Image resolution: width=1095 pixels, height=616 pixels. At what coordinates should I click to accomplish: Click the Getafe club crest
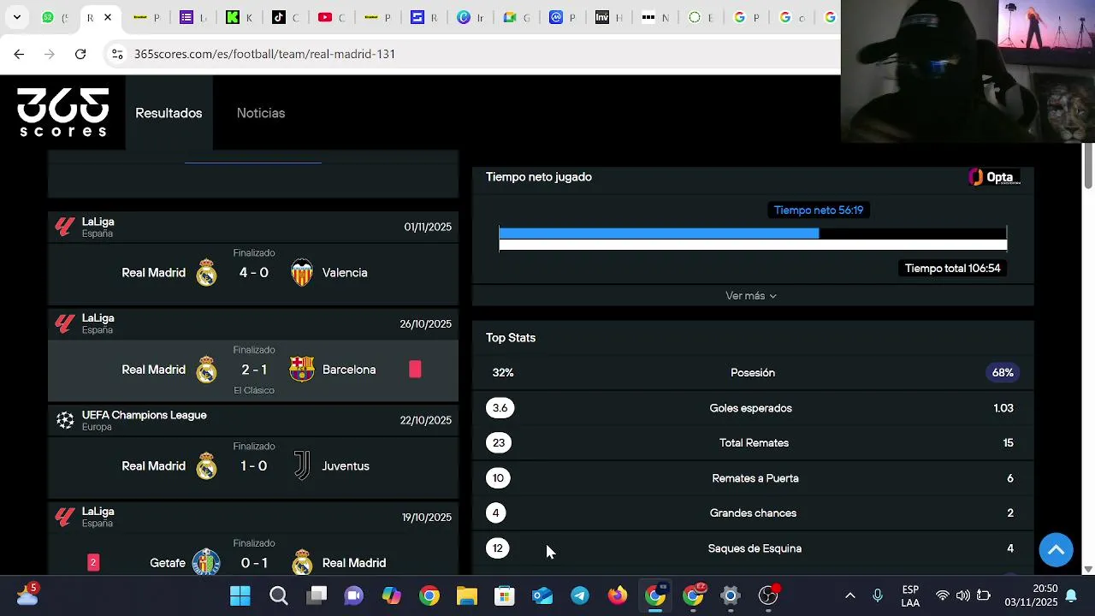(206, 562)
